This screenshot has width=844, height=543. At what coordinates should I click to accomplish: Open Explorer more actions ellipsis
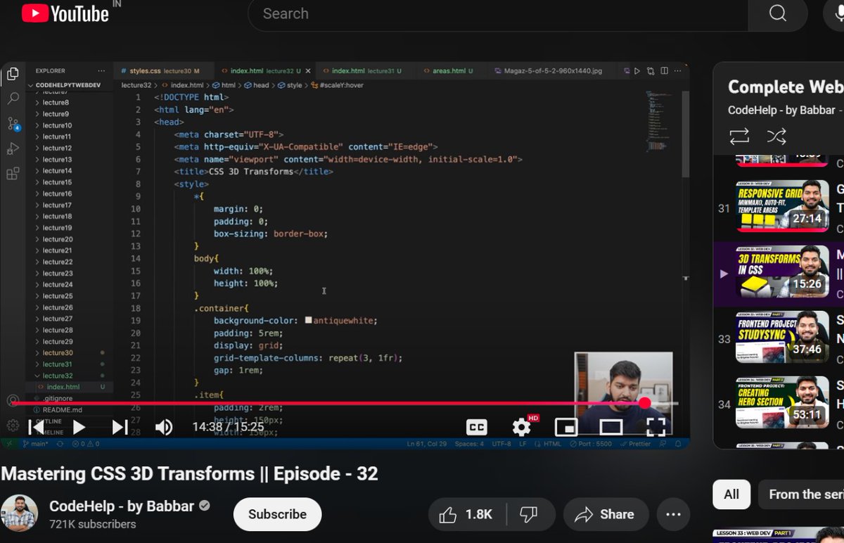pyautogui.click(x=102, y=71)
